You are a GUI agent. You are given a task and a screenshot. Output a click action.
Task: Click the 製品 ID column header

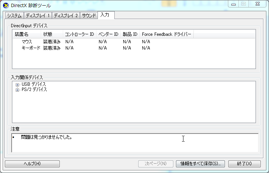tap(130, 34)
